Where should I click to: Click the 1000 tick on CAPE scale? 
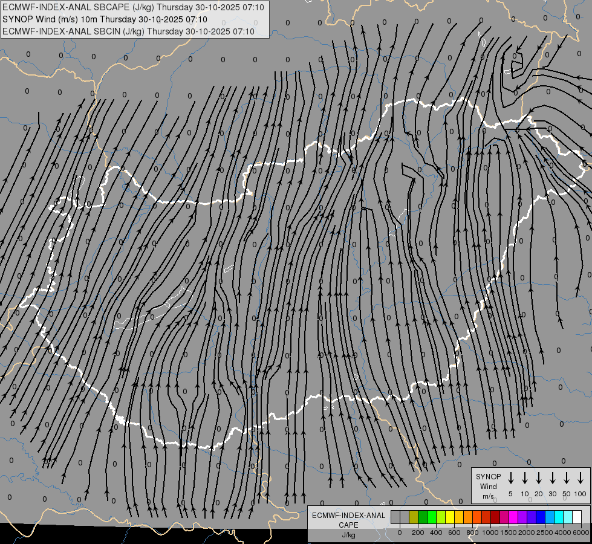point(490,533)
